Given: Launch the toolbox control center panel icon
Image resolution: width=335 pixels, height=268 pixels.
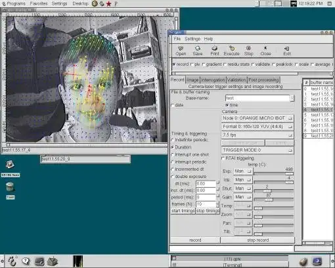Looking at the screenshot, I should [39, 261].
